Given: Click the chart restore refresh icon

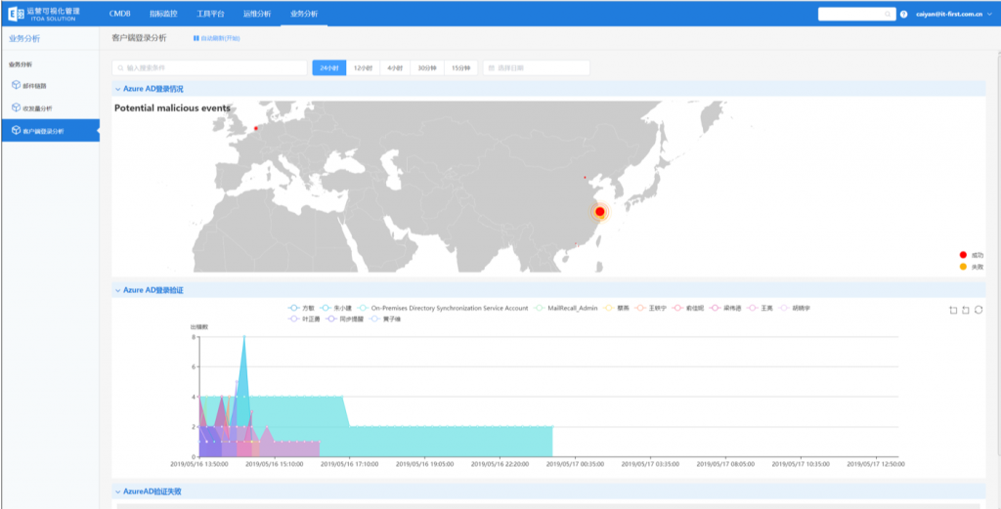Looking at the screenshot, I should pos(979,310).
